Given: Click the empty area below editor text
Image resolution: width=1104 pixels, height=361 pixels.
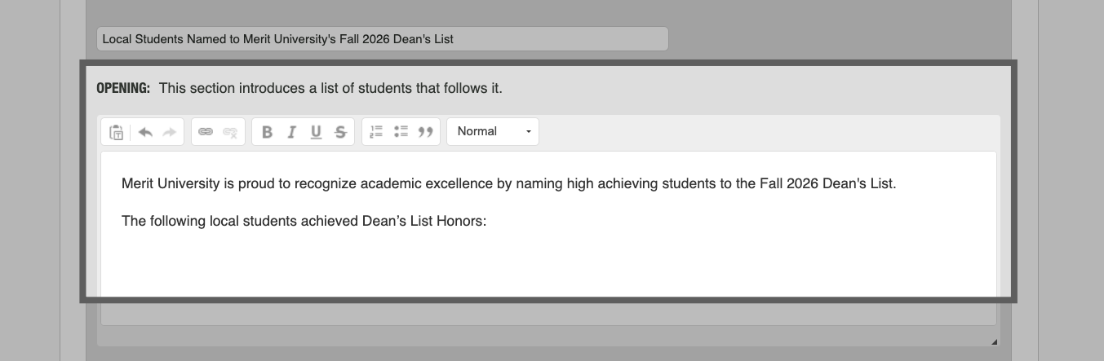Looking at the screenshot, I should [x=547, y=265].
